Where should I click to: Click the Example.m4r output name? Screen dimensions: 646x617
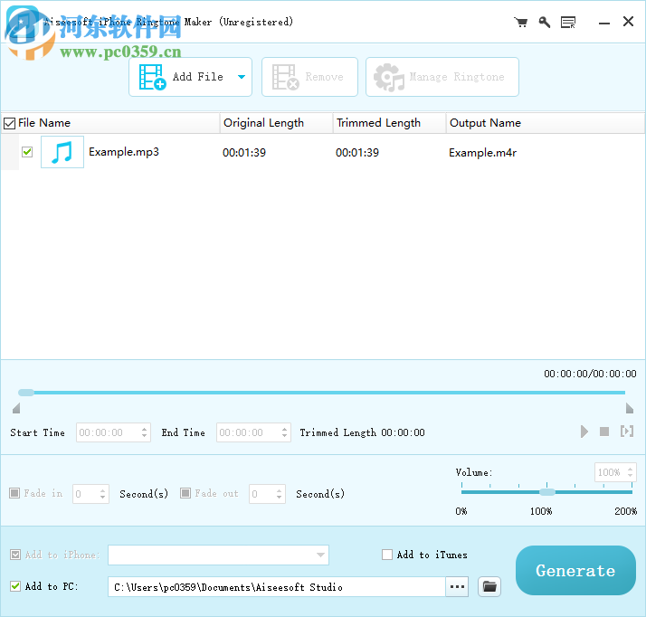482,153
